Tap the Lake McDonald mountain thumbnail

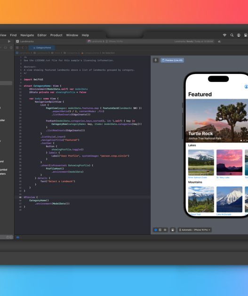coord(229,199)
